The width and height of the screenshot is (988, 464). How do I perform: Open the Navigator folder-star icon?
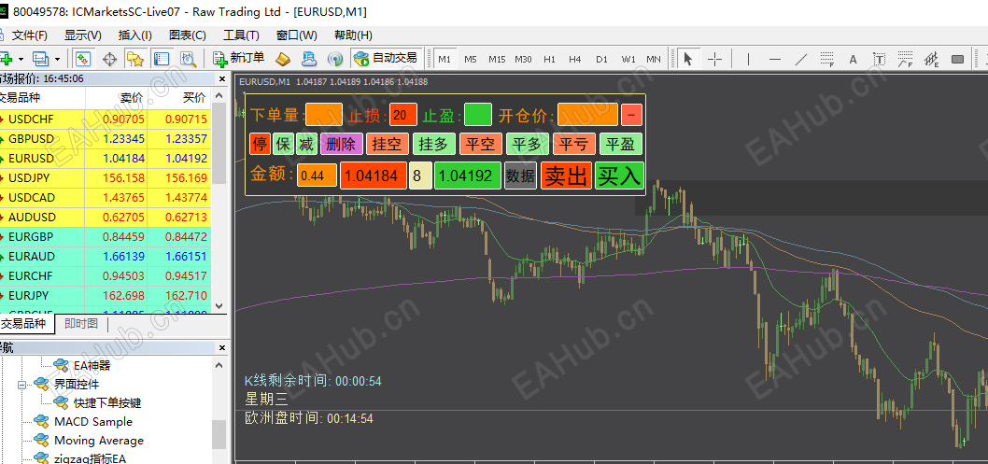(134, 59)
